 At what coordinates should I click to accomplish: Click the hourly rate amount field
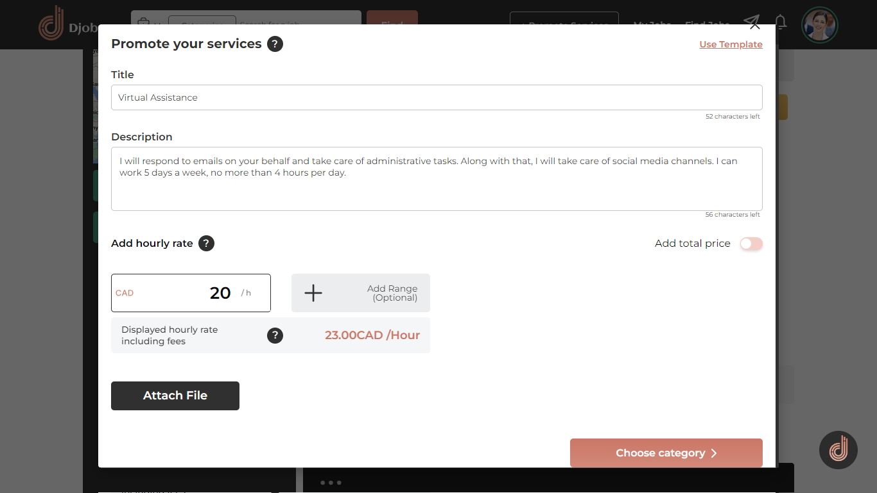[x=212, y=293]
